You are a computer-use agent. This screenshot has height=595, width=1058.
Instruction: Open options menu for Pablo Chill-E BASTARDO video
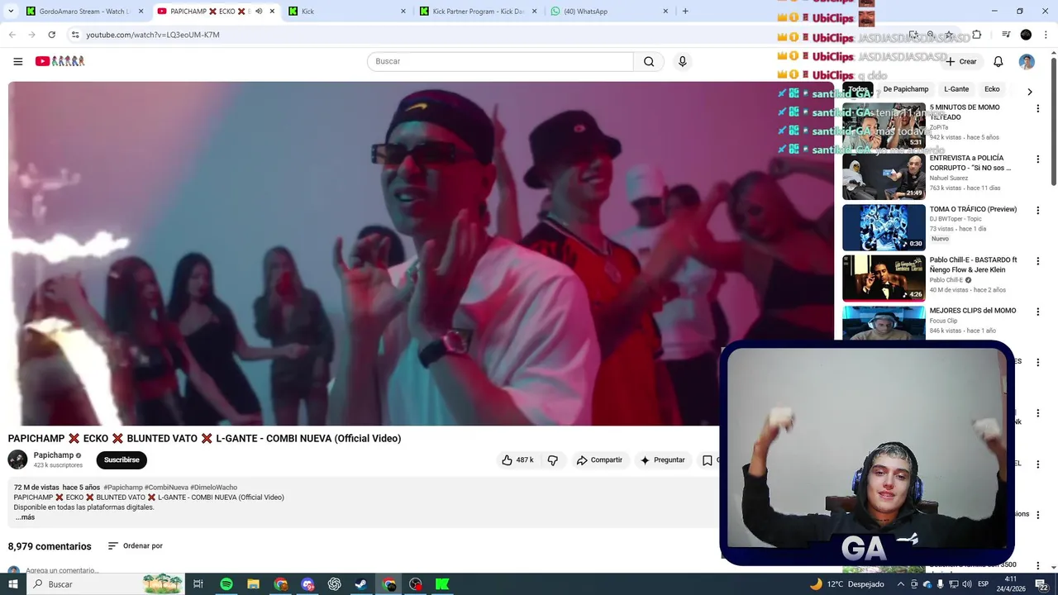click(x=1038, y=261)
